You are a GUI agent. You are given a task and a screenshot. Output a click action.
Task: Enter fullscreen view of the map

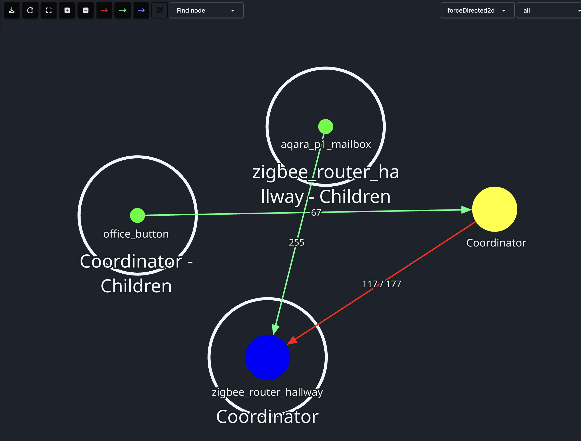click(x=48, y=10)
